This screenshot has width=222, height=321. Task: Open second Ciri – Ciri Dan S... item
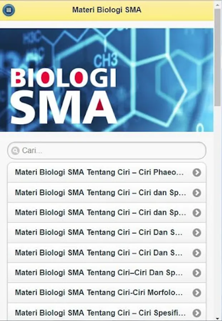click(107, 253)
